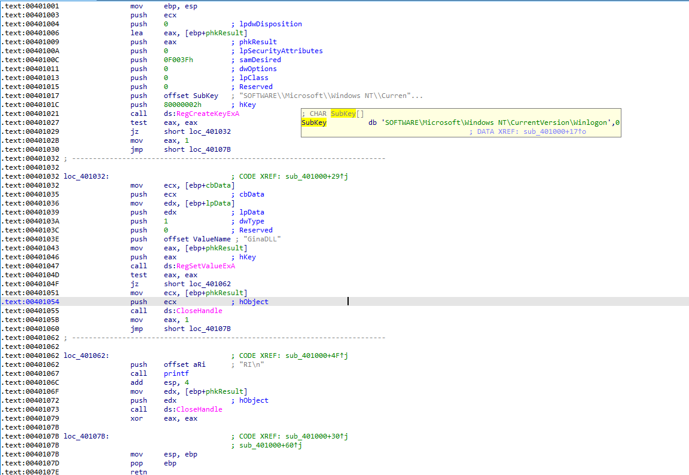689x475 pixels.
Task: Click the loc_401062: label definition
Action: tap(87, 356)
